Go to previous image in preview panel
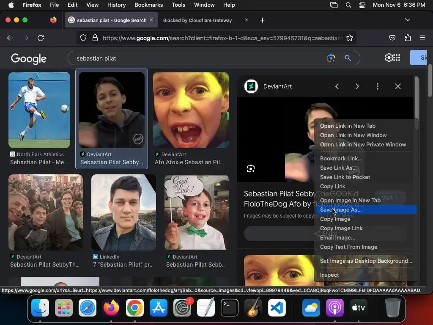Image resolution: width=433 pixels, height=325 pixels. click(x=337, y=86)
